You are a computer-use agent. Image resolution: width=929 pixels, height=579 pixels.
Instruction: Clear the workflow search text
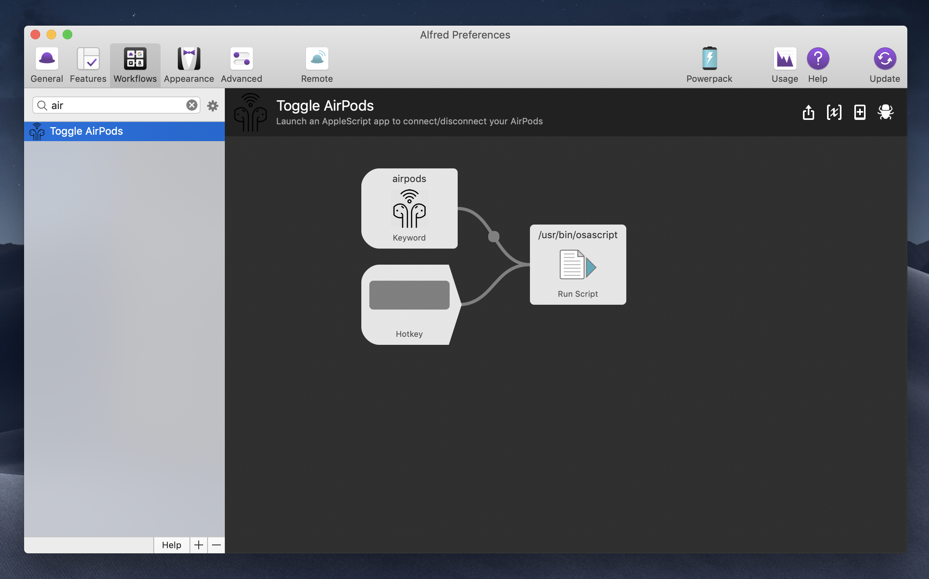(192, 105)
